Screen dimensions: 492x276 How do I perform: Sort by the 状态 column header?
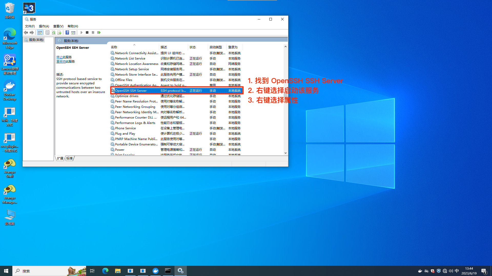[x=198, y=47]
